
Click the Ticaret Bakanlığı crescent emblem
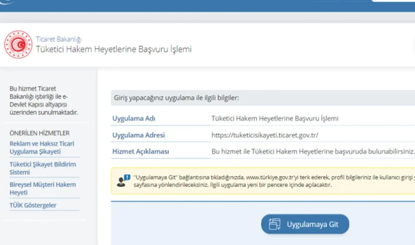[x=18, y=44]
